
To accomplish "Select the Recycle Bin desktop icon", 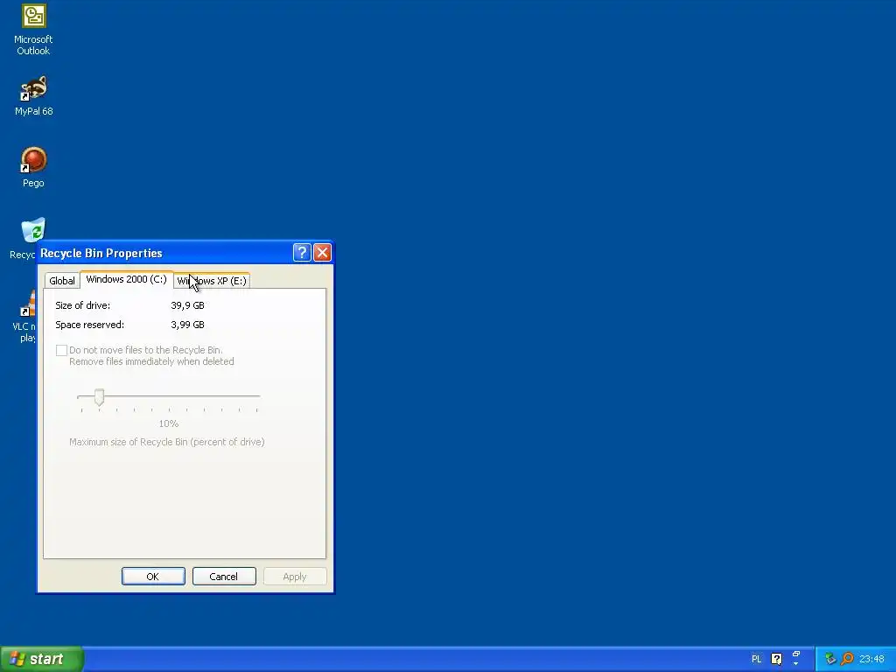I will tap(33, 230).
